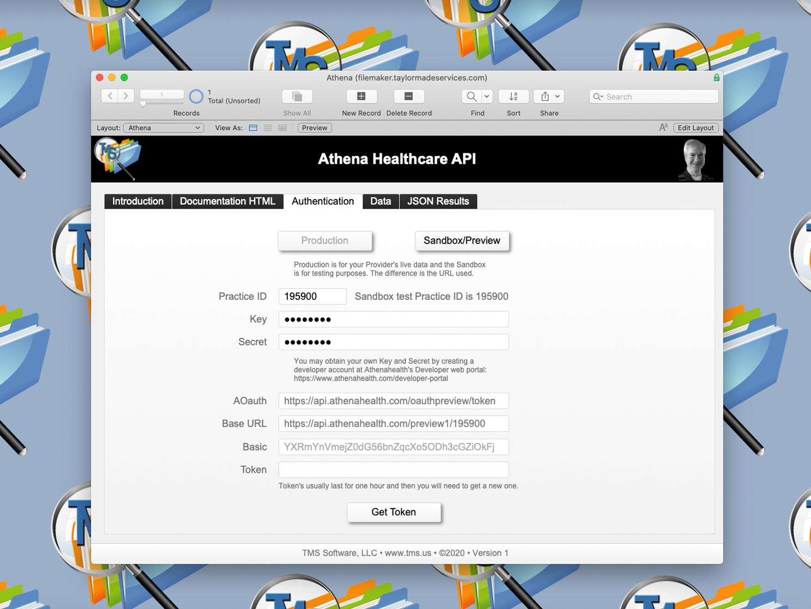Click the Delete Record minus icon
811x609 pixels.
pos(409,96)
